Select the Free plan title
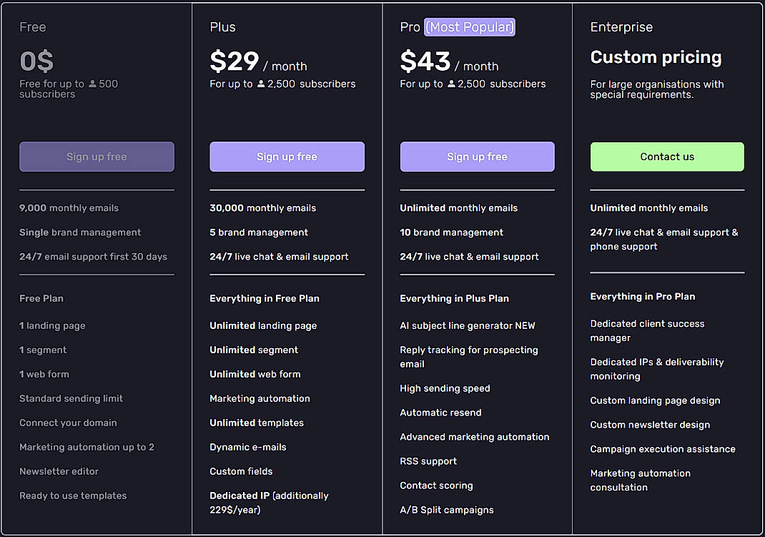 click(x=33, y=27)
